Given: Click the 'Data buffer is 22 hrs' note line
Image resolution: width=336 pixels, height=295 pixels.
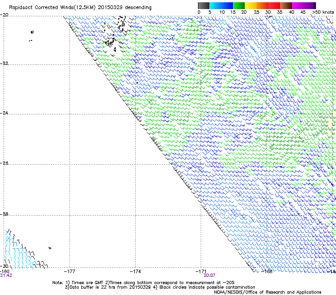Looking at the screenshot, I should point(160,287).
